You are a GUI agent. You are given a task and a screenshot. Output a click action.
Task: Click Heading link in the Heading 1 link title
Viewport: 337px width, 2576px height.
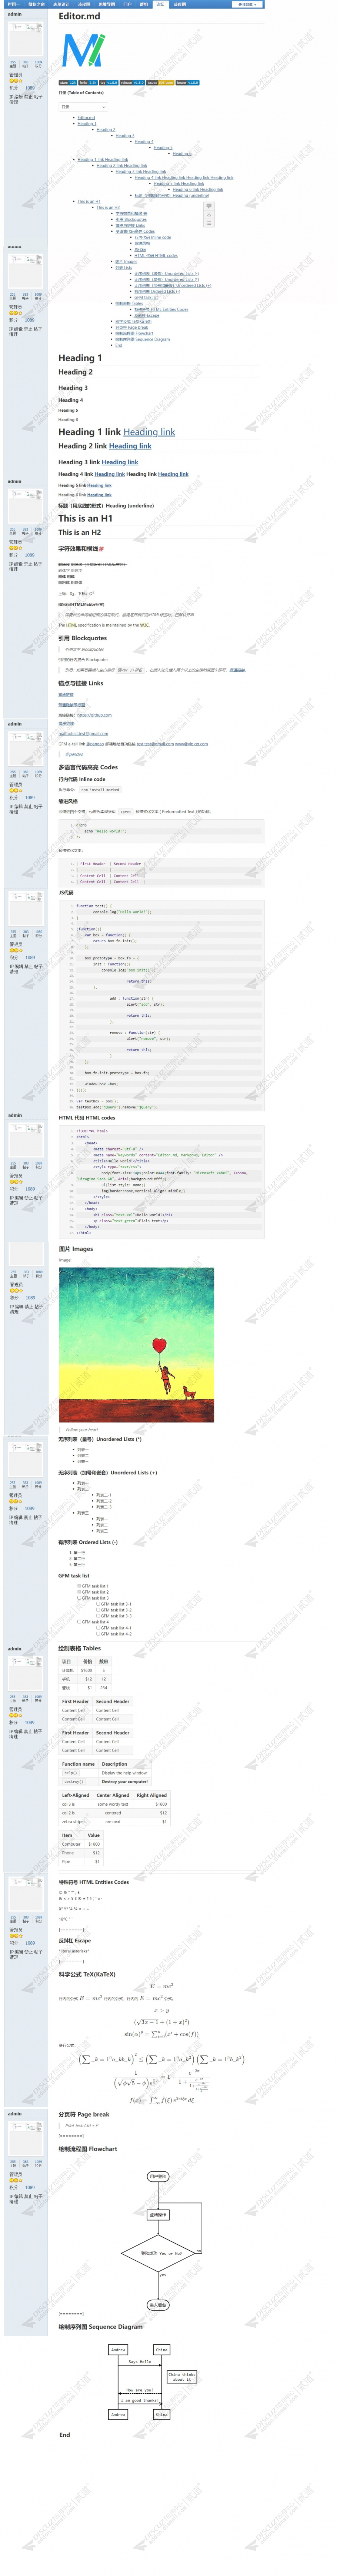[x=149, y=432]
